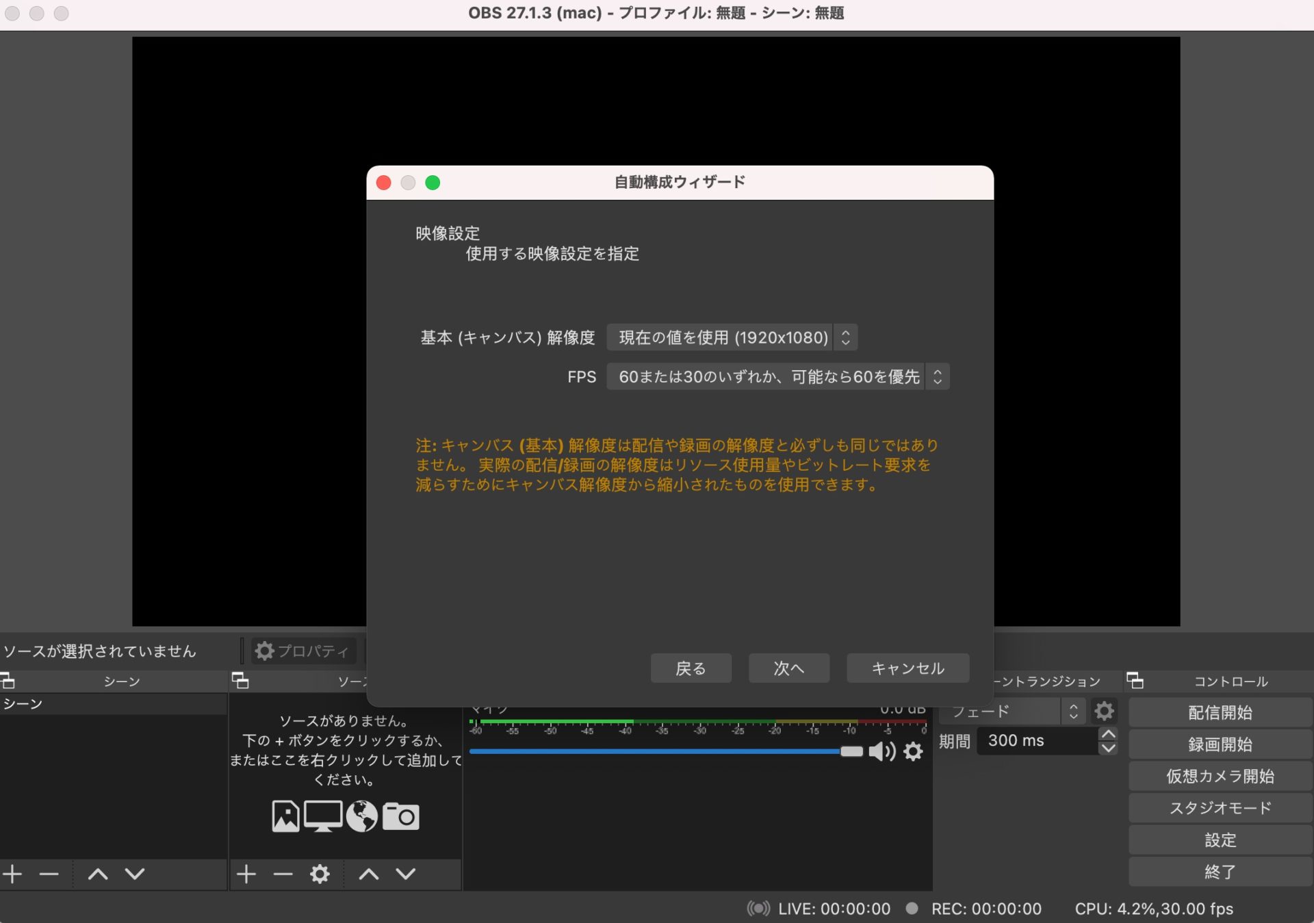This screenshot has width=1314, height=923.
Task: Click the camera capture icon
Action: 400,816
